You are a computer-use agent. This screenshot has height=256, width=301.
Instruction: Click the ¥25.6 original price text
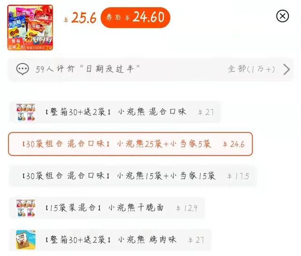point(80,18)
